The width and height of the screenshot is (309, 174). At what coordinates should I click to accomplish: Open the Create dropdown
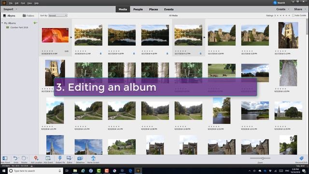(x=282, y=9)
